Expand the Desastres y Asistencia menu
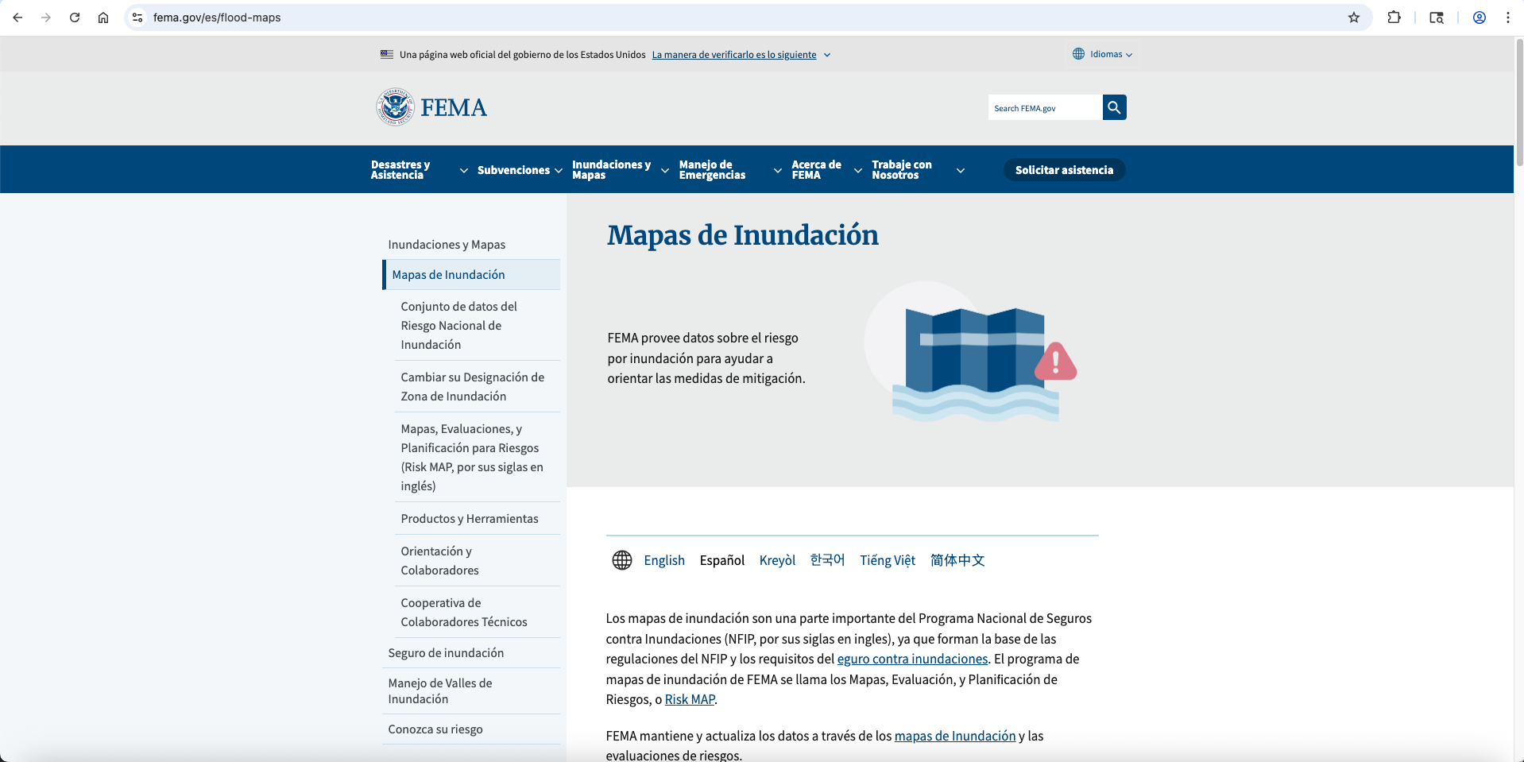The image size is (1524, 762). pyautogui.click(x=419, y=170)
